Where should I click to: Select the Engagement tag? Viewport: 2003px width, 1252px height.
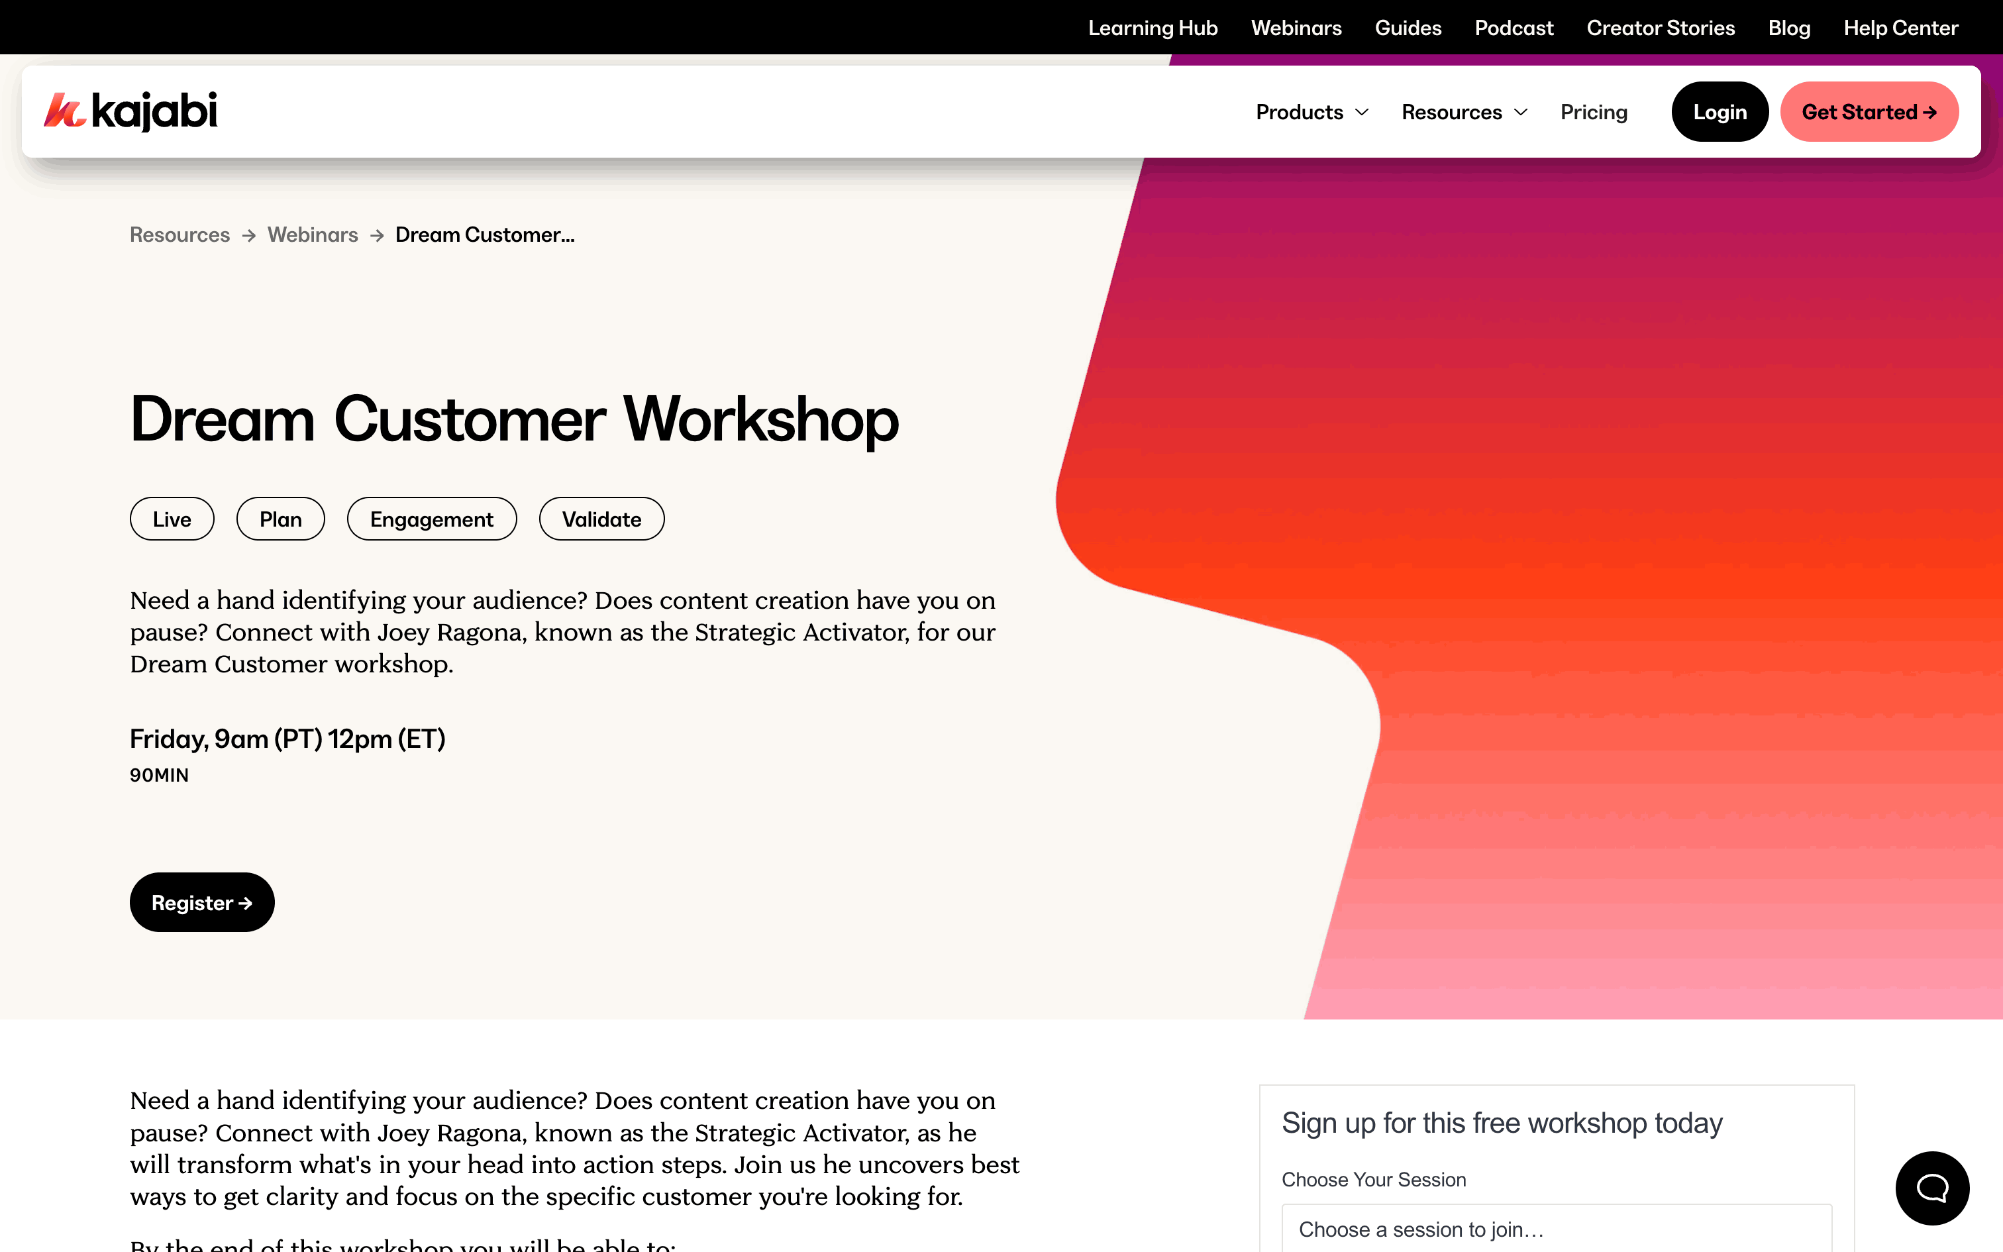click(431, 519)
